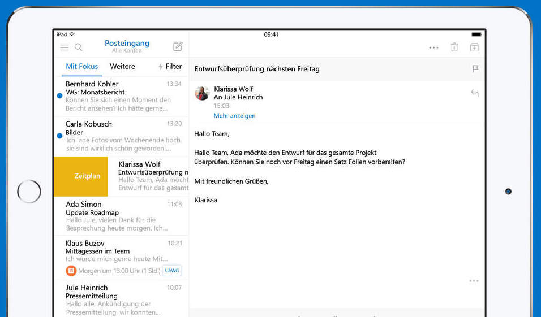Flag the Entwurfsüberprüfung message
This screenshot has width=541, height=317.
[475, 69]
